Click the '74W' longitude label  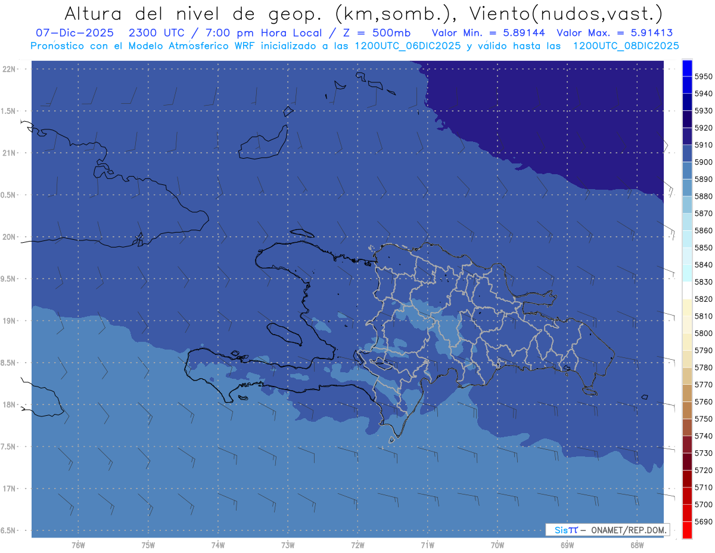(218, 545)
